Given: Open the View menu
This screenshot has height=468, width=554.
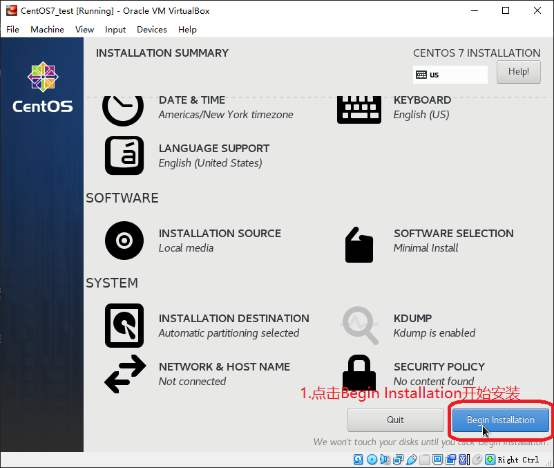Looking at the screenshot, I should pyautogui.click(x=84, y=29).
